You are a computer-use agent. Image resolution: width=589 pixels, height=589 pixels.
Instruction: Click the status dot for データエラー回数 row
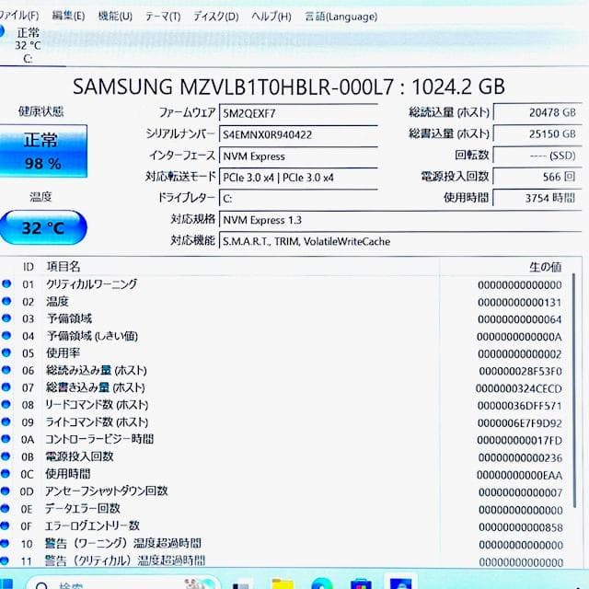(7, 508)
